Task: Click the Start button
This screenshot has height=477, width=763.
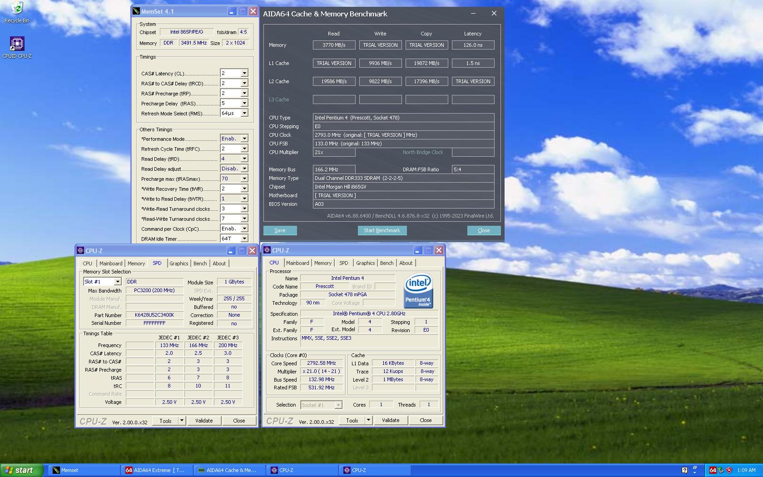Action: tap(22, 470)
